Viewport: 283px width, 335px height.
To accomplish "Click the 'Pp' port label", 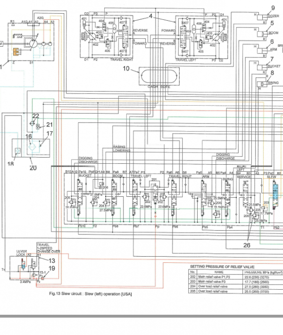I will point(157,226).
